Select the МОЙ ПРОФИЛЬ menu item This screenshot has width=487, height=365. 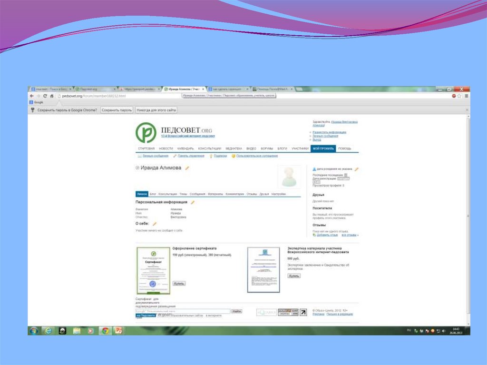323,148
